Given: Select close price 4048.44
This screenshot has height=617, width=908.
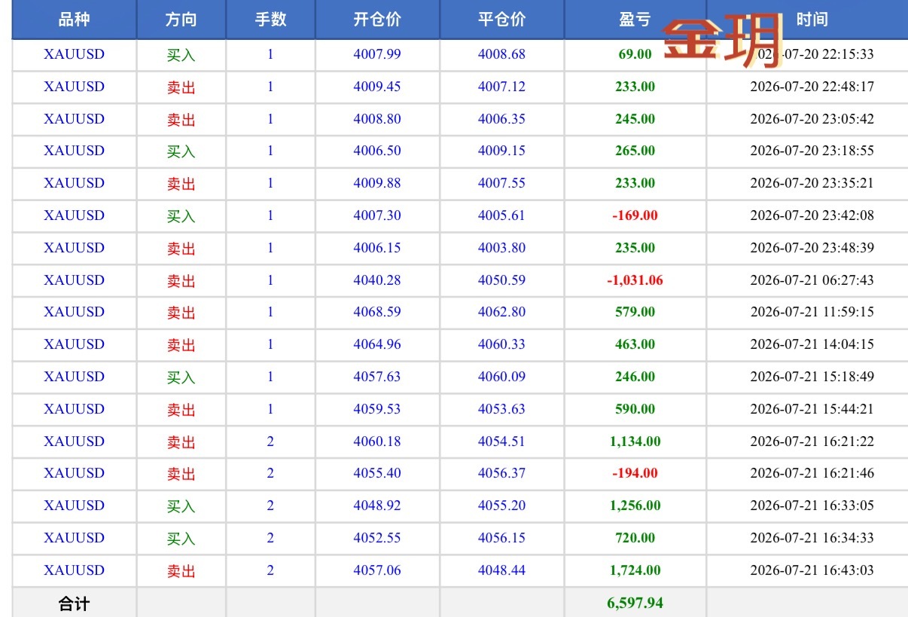Looking at the screenshot, I should click(x=501, y=570).
